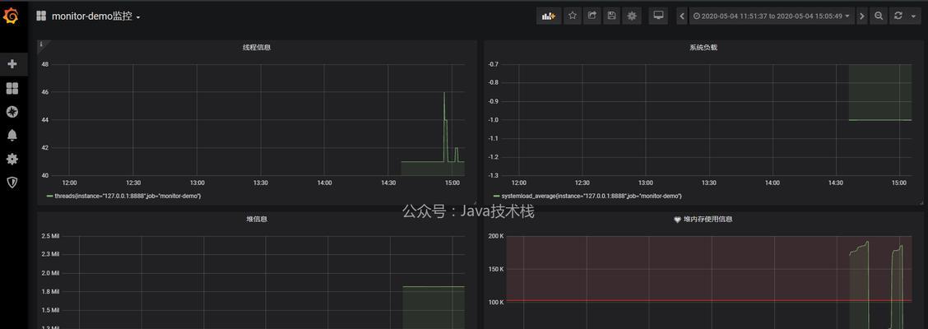Click the 200 K label on 堆内存使用信息 axis

click(x=496, y=236)
